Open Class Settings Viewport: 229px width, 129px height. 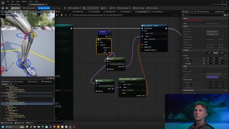[x=139, y=8]
